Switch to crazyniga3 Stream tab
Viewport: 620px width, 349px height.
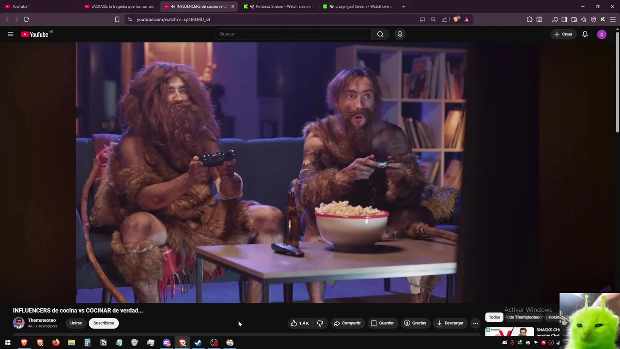pyautogui.click(x=358, y=6)
